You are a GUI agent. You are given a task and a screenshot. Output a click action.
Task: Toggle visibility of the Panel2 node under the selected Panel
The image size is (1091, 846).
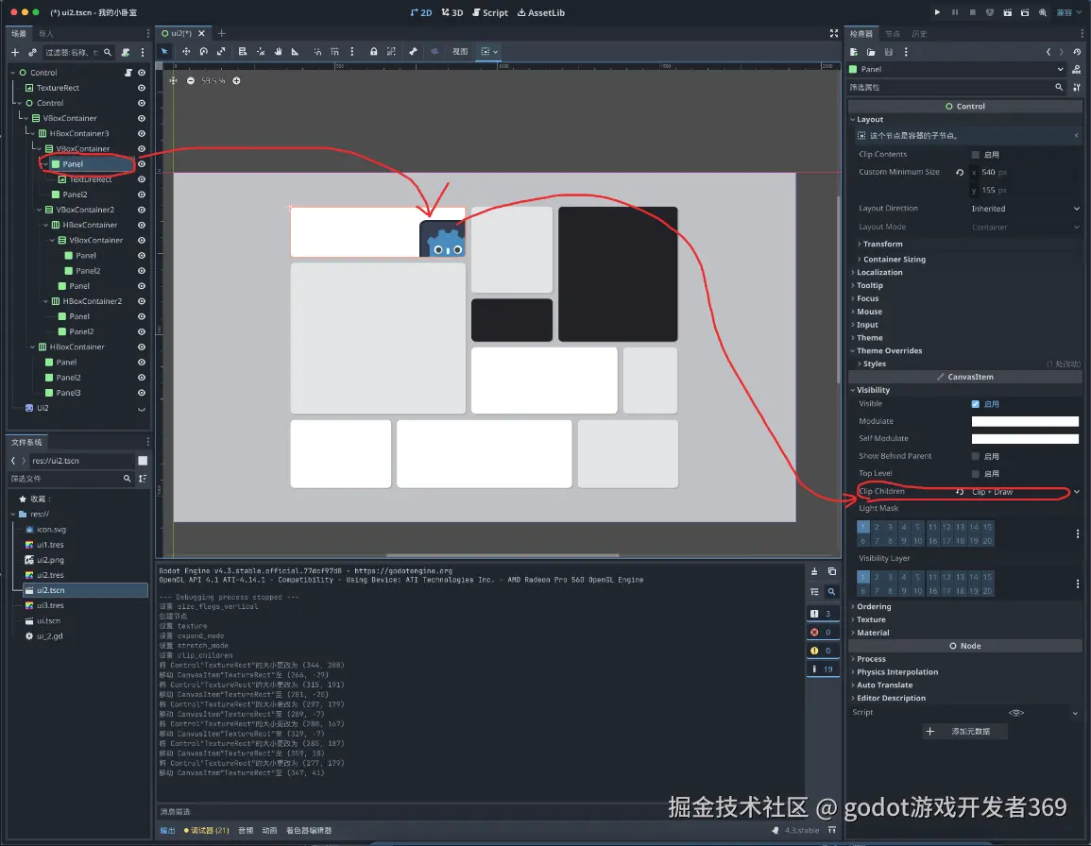pyautogui.click(x=142, y=195)
